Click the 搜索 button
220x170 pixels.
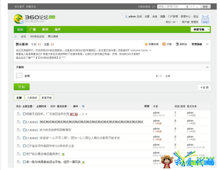point(205,6)
